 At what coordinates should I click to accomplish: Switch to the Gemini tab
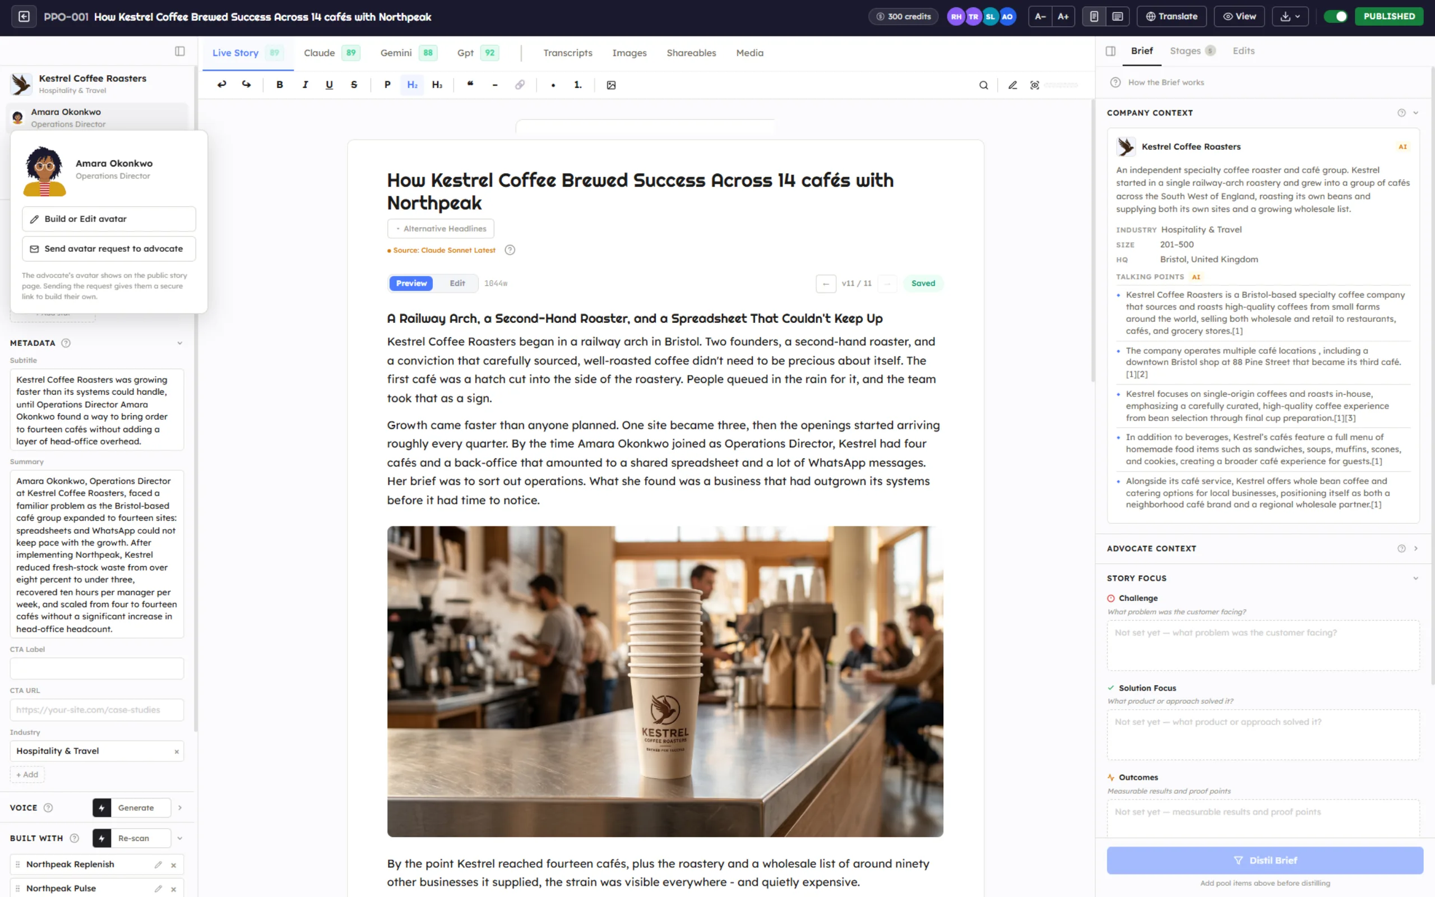[x=409, y=53]
